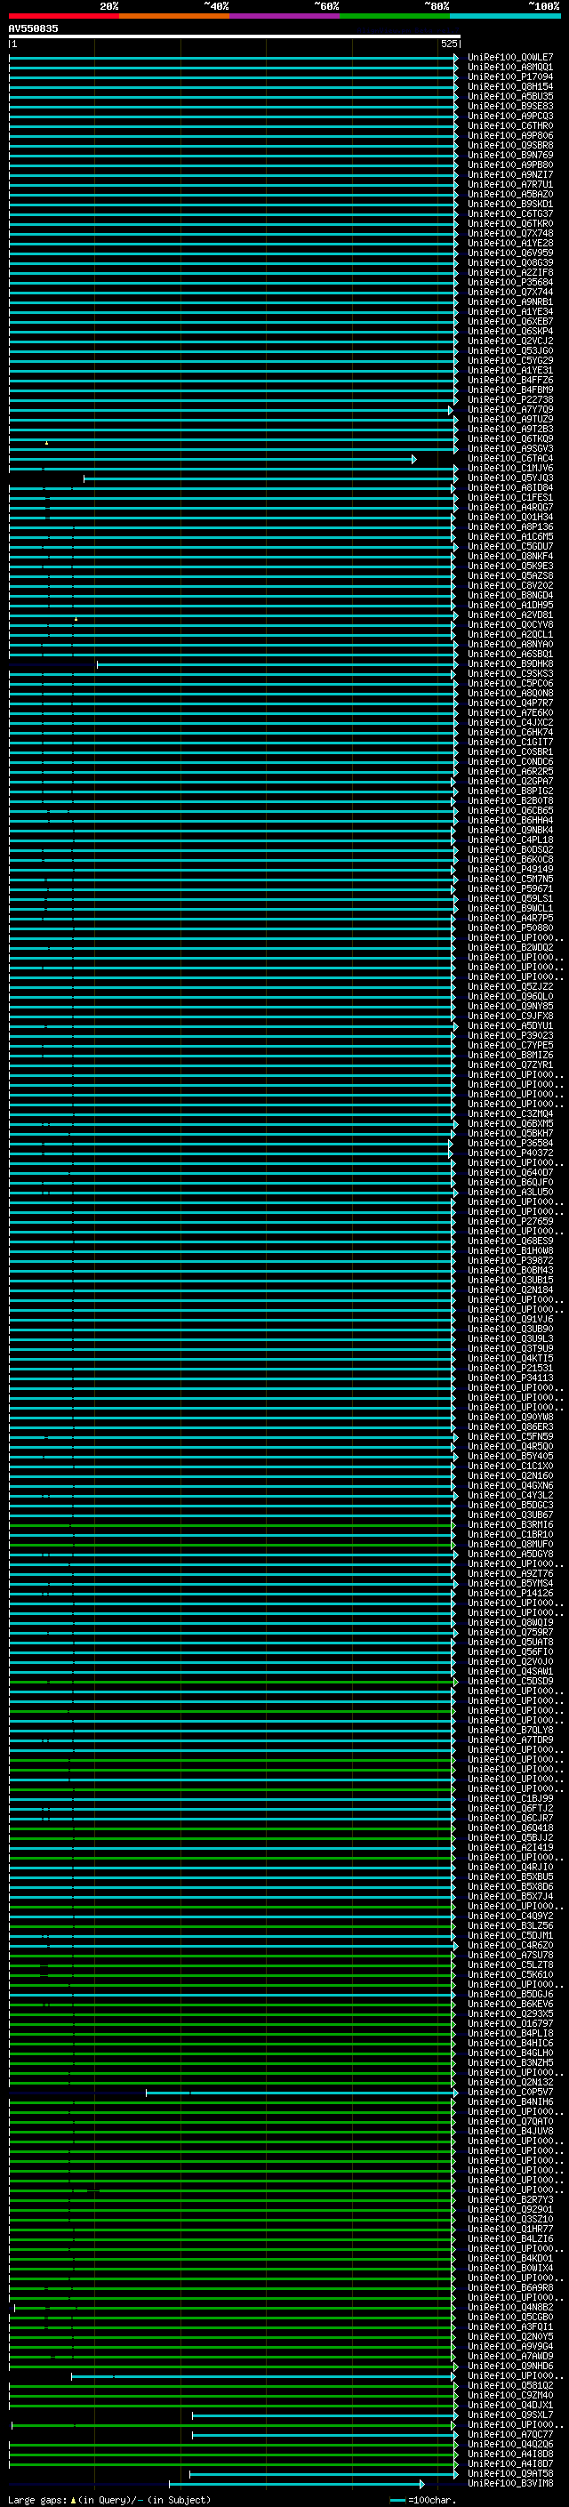The image size is (569, 2507).
Task: Select the UniRef100_A7QC77 label
Action: point(509,2434)
